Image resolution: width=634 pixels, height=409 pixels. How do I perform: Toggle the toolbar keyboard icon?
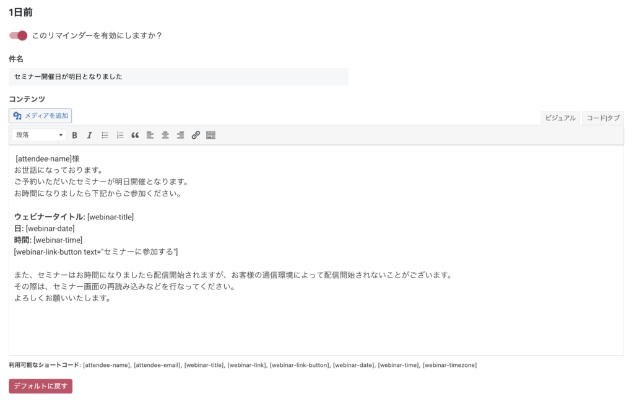click(x=211, y=135)
